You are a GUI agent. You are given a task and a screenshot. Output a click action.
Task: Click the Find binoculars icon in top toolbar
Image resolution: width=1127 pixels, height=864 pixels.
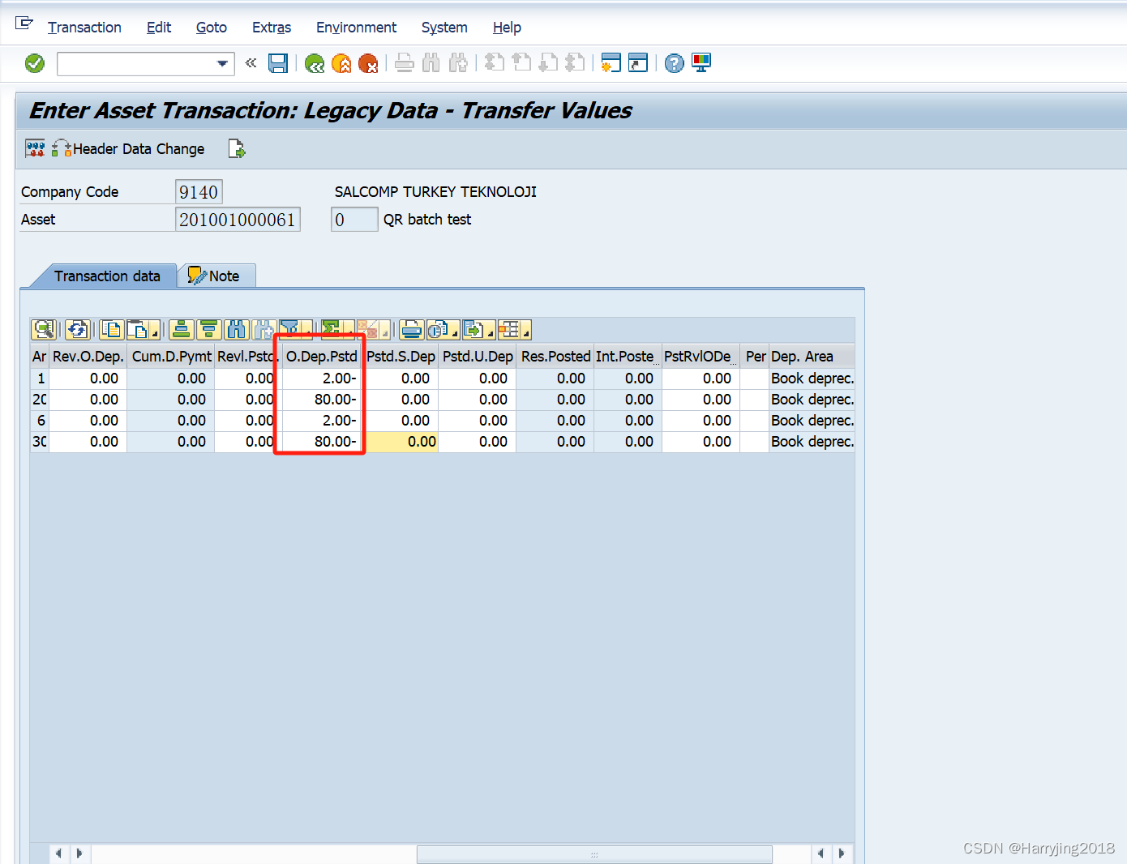point(431,63)
